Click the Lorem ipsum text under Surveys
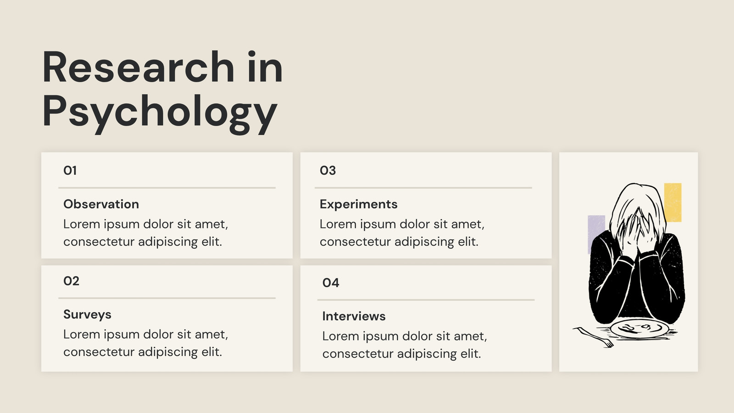The image size is (734, 413). click(146, 343)
